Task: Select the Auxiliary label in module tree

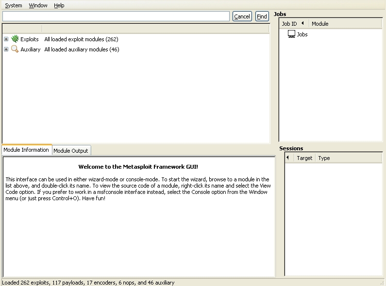Action: 31,49
